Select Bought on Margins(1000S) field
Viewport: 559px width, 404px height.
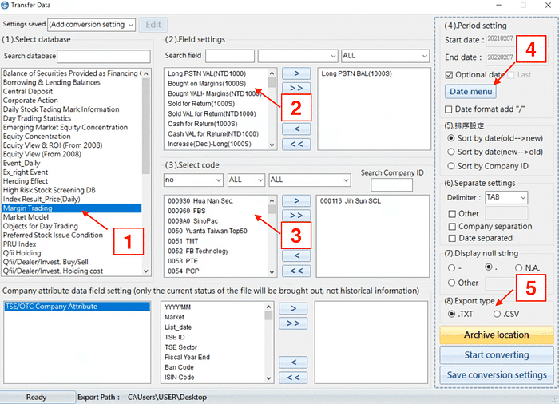[x=206, y=84]
